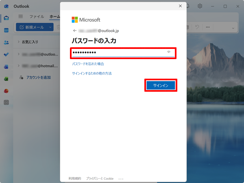Click the undo arrow icon in toolbar

pyautogui.click(x=197, y=27)
